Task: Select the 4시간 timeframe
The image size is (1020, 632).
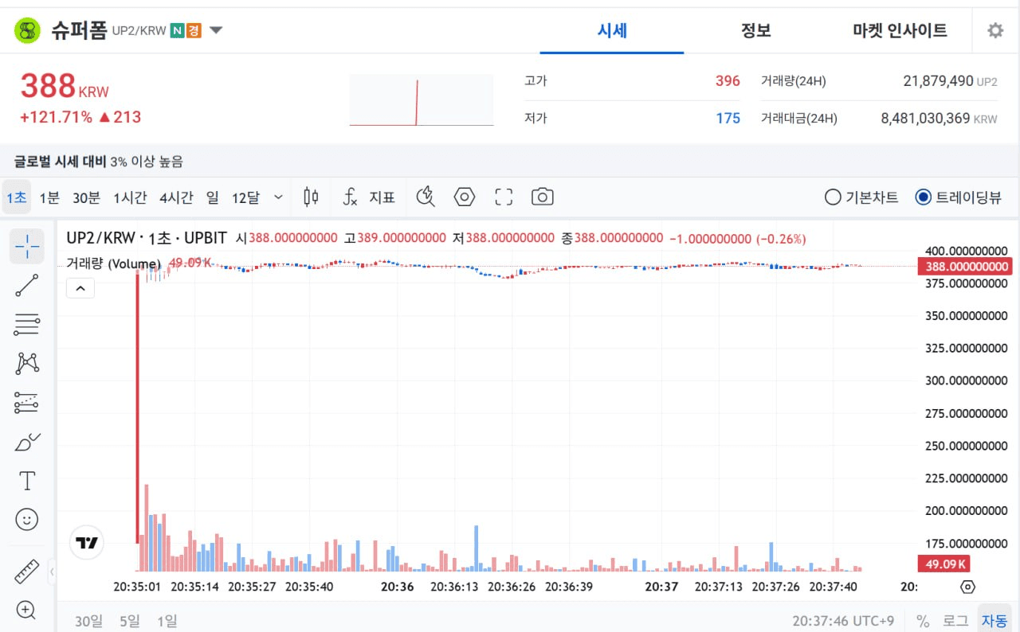Action: (x=176, y=197)
